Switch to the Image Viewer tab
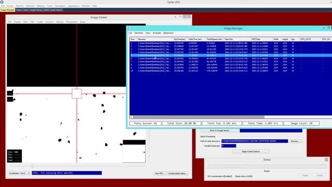The width and height of the screenshot is (332, 187). (36, 10)
